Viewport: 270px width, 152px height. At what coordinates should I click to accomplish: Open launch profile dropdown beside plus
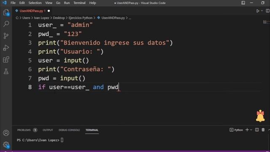251,130
